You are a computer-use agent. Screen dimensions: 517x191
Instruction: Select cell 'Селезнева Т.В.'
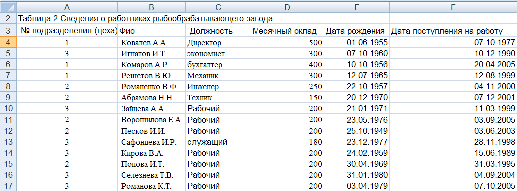tap(151, 175)
